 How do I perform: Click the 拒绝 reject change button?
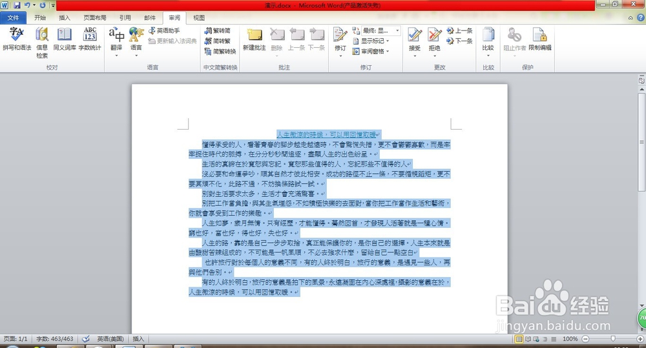pyautogui.click(x=434, y=41)
